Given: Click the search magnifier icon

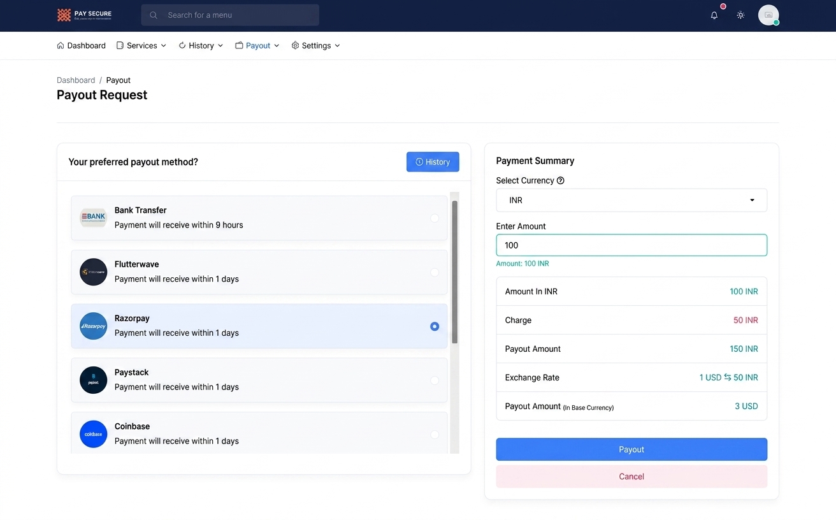Looking at the screenshot, I should pos(154,15).
